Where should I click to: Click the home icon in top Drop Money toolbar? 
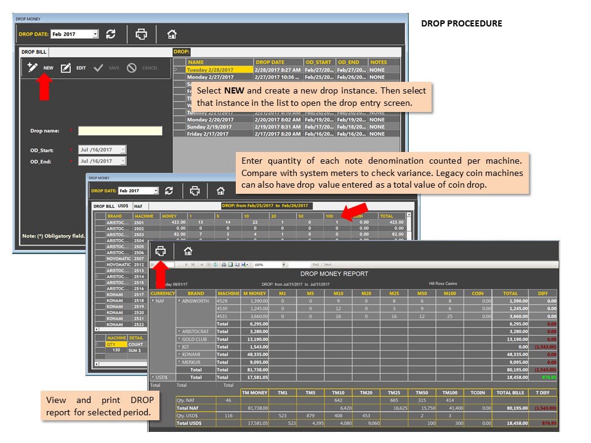pyautogui.click(x=172, y=34)
